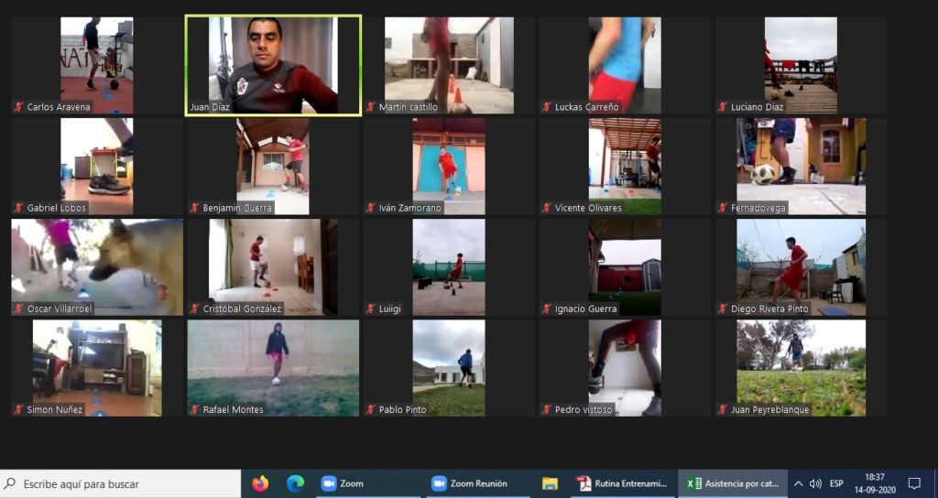Select Juan Diaz's highlighted video tile

(273, 64)
